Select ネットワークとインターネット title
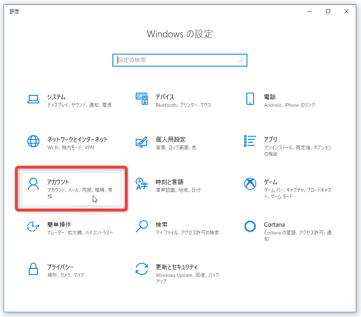This screenshot has width=361, height=317. [x=78, y=139]
